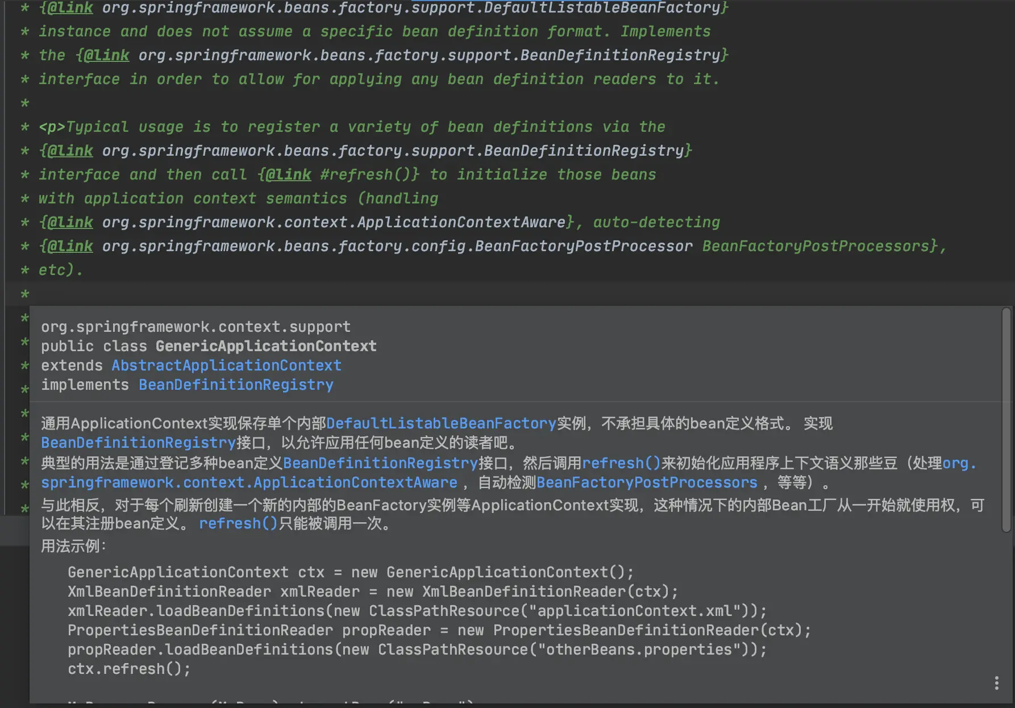Click 'interface in order to allow' comment line
This screenshot has height=708, width=1015.
379,79
